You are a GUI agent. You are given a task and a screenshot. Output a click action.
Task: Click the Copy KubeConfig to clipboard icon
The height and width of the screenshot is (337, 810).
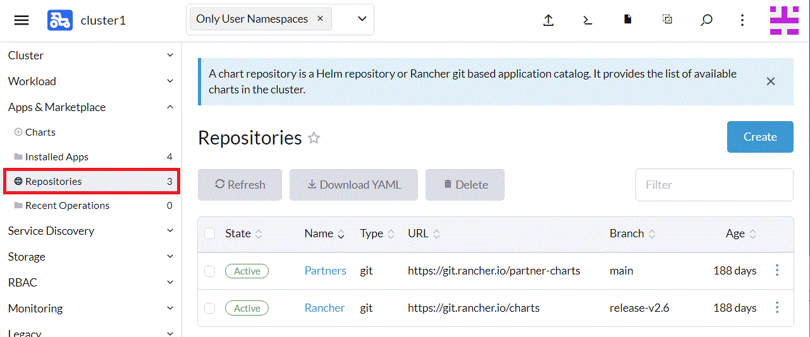point(667,20)
